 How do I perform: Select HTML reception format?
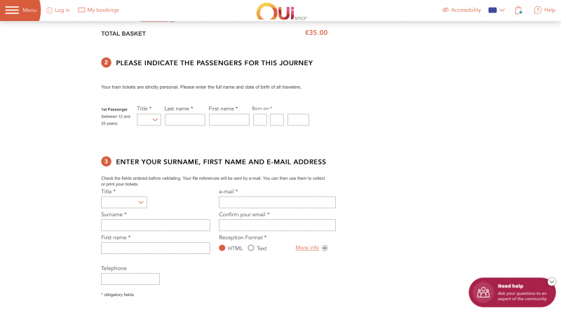[222, 248]
